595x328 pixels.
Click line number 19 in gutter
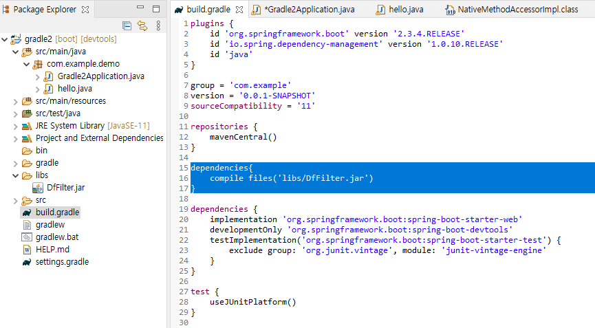[x=184, y=209]
